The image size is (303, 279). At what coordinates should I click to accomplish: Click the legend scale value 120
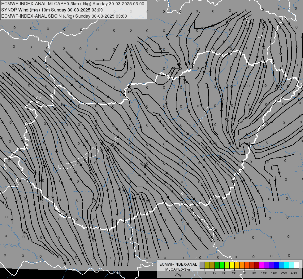[x=264, y=273]
